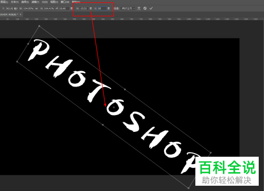The width and height of the screenshot is (264, 191).
Task: Click the top-right corner transform handle
Action: coord(211,153)
